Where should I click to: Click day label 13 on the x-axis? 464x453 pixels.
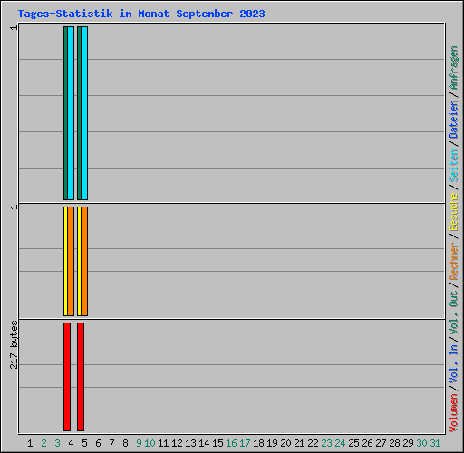[190, 443]
